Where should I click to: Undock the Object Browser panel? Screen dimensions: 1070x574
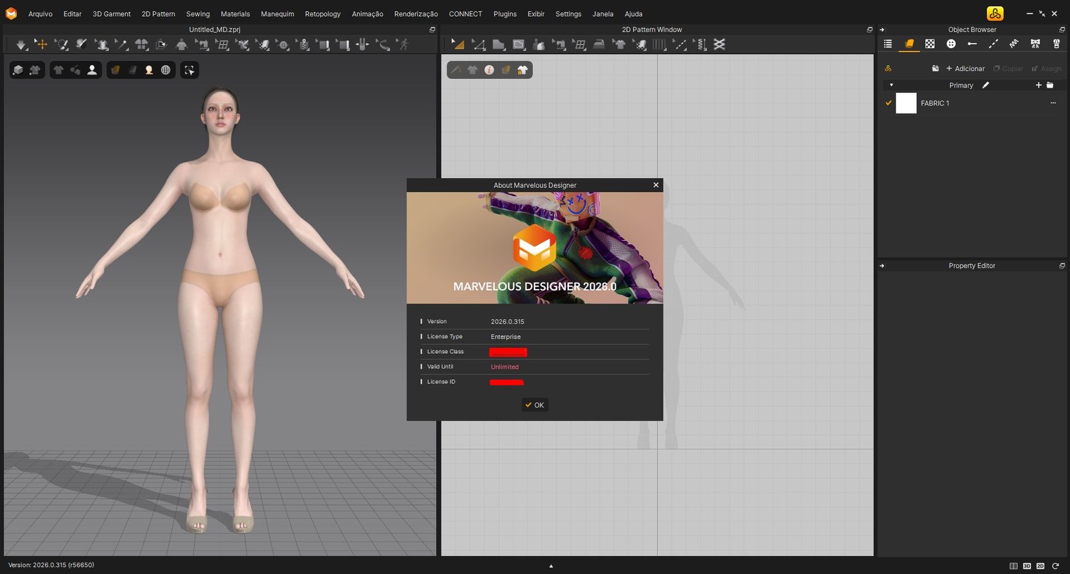click(1062, 29)
